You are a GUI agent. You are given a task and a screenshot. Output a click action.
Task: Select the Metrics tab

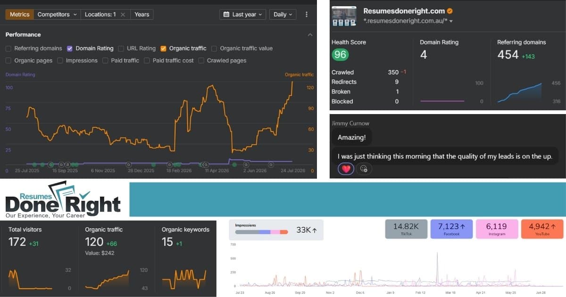click(x=19, y=14)
